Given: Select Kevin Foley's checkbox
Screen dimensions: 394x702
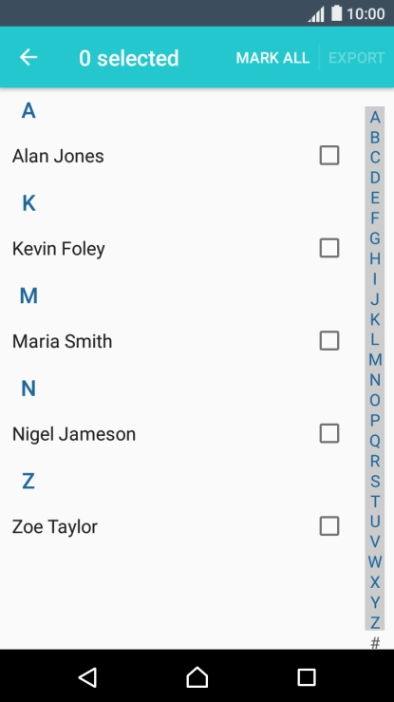Looking at the screenshot, I should point(329,248).
